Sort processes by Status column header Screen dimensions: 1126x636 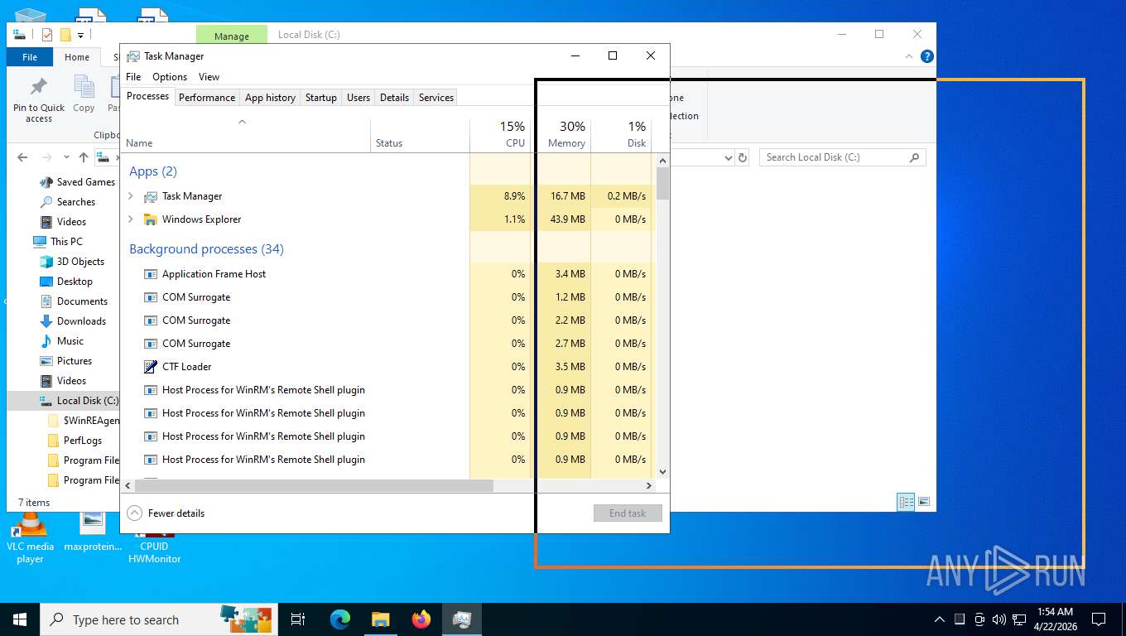tap(420, 135)
